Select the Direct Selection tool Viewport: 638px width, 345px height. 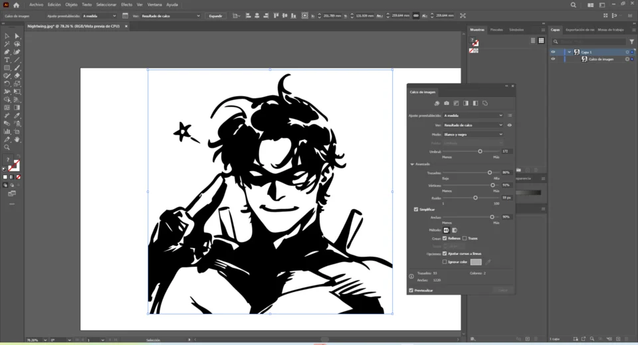click(17, 36)
